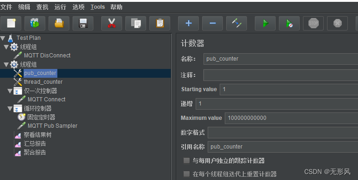
Task: Click the Cut scissors icon
Action: [x=111, y=23]
